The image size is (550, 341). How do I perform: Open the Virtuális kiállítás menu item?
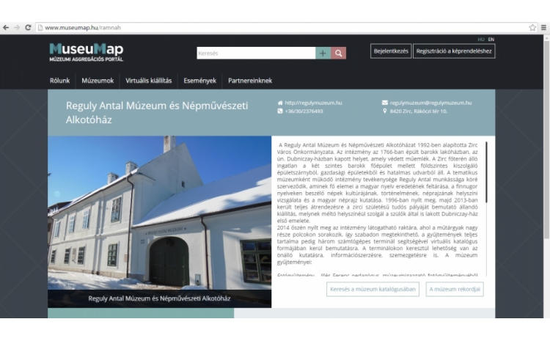click(149, 81)
